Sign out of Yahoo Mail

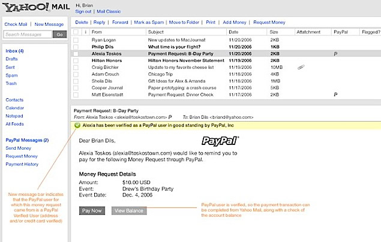tap(83, 11)
